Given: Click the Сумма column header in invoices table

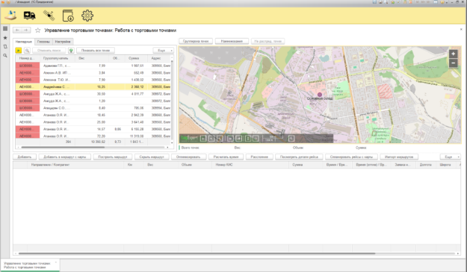Looking at the screenshot, I should point(137,58).
